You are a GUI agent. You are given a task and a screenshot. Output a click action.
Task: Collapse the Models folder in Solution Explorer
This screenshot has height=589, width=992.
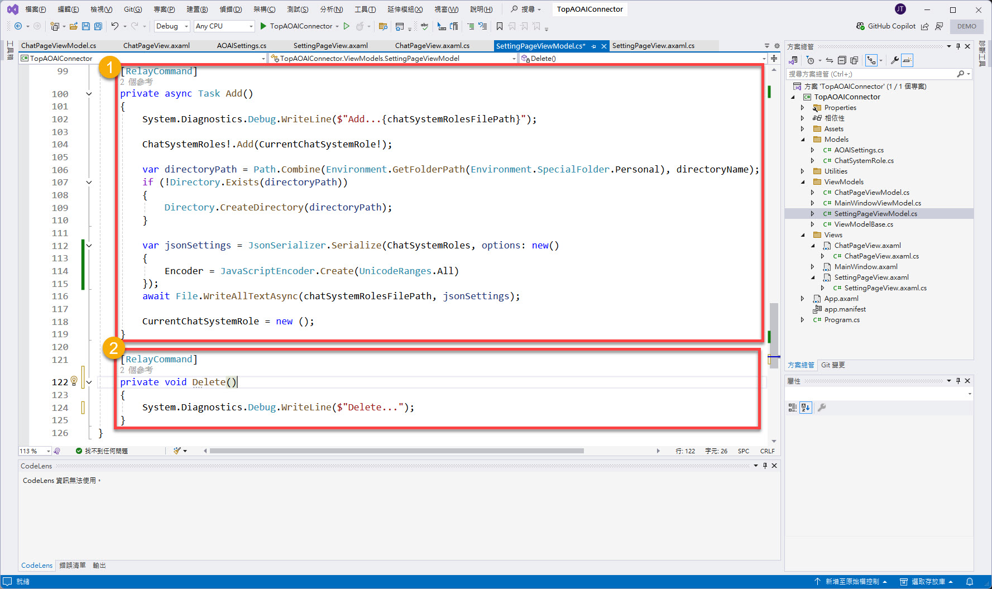803,140
